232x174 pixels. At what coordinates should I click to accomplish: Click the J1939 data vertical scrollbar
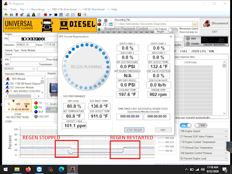click(224, 87)
